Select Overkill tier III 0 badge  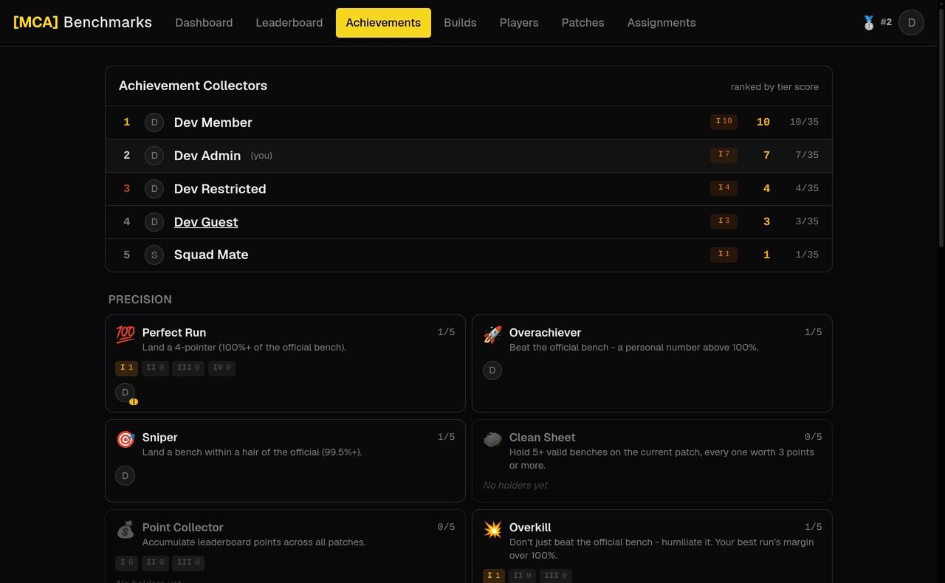click(x=556, y=576)
